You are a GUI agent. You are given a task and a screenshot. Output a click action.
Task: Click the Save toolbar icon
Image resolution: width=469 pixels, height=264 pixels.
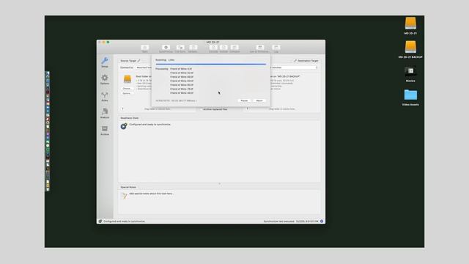tap(145, 48)
